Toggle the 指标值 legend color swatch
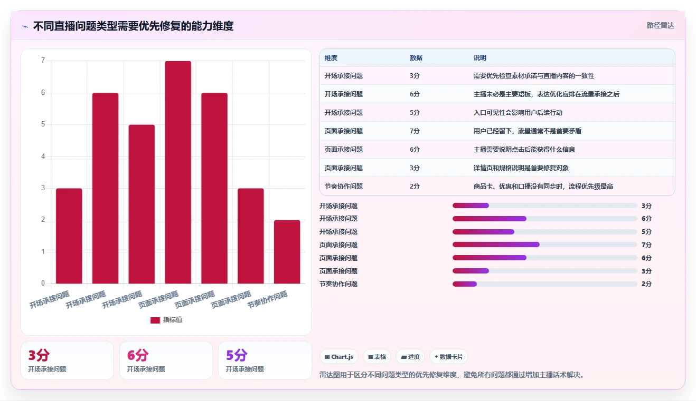 click(x=155, y=320)
